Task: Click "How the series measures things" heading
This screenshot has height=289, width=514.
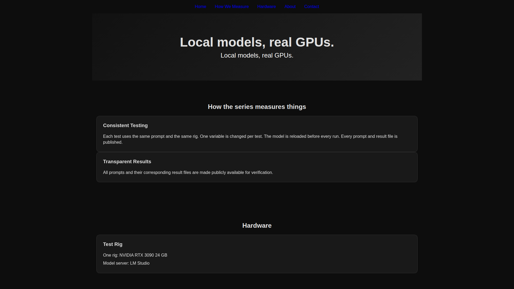Action: [257, 107]
